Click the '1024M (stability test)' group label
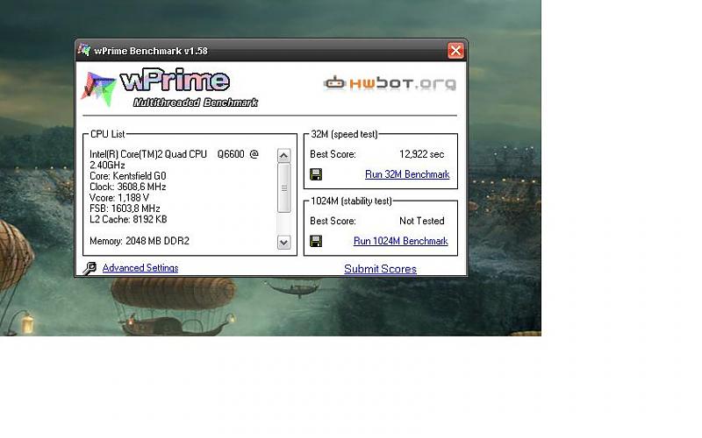Image resolution: width=702 pixels, height=438 pixels. coord(352,201)
